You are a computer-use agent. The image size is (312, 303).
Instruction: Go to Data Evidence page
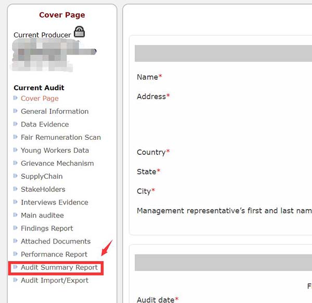(45, 125)
